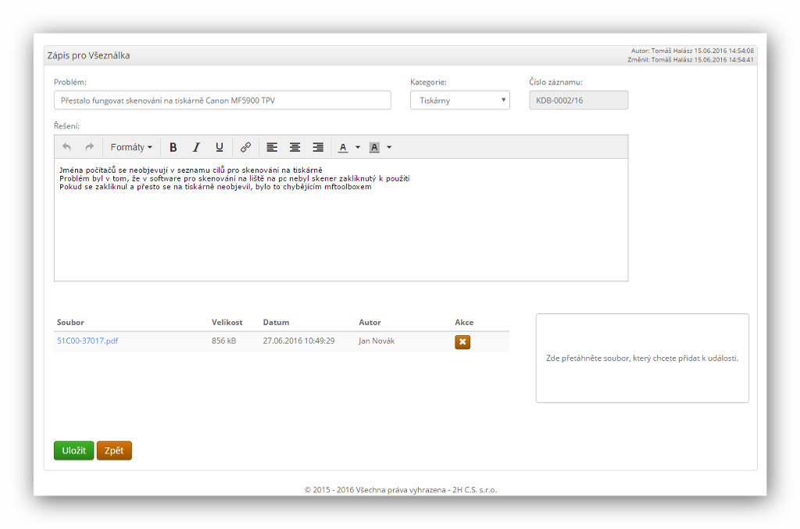Viewport: 800px width, 529px height.
Task: Expand the background color picker arrow
Action: (389, 147)
